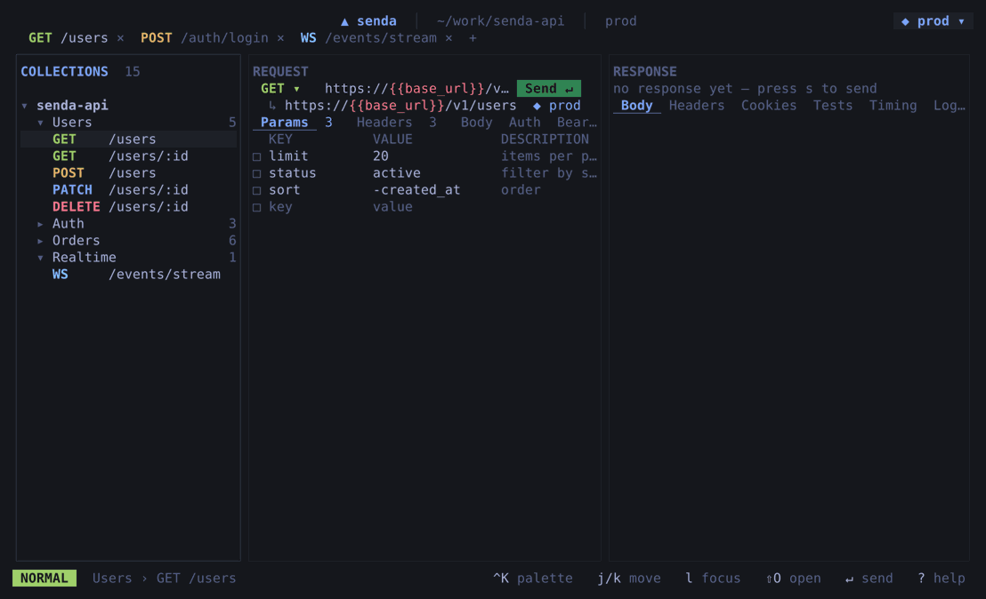986x599 pixels.
Task: Select the Params request tab
Action: tap(284, 123)
